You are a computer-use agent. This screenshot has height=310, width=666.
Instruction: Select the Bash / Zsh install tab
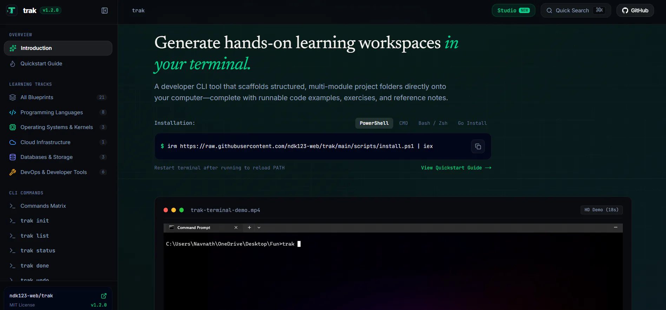pos(433,123)
